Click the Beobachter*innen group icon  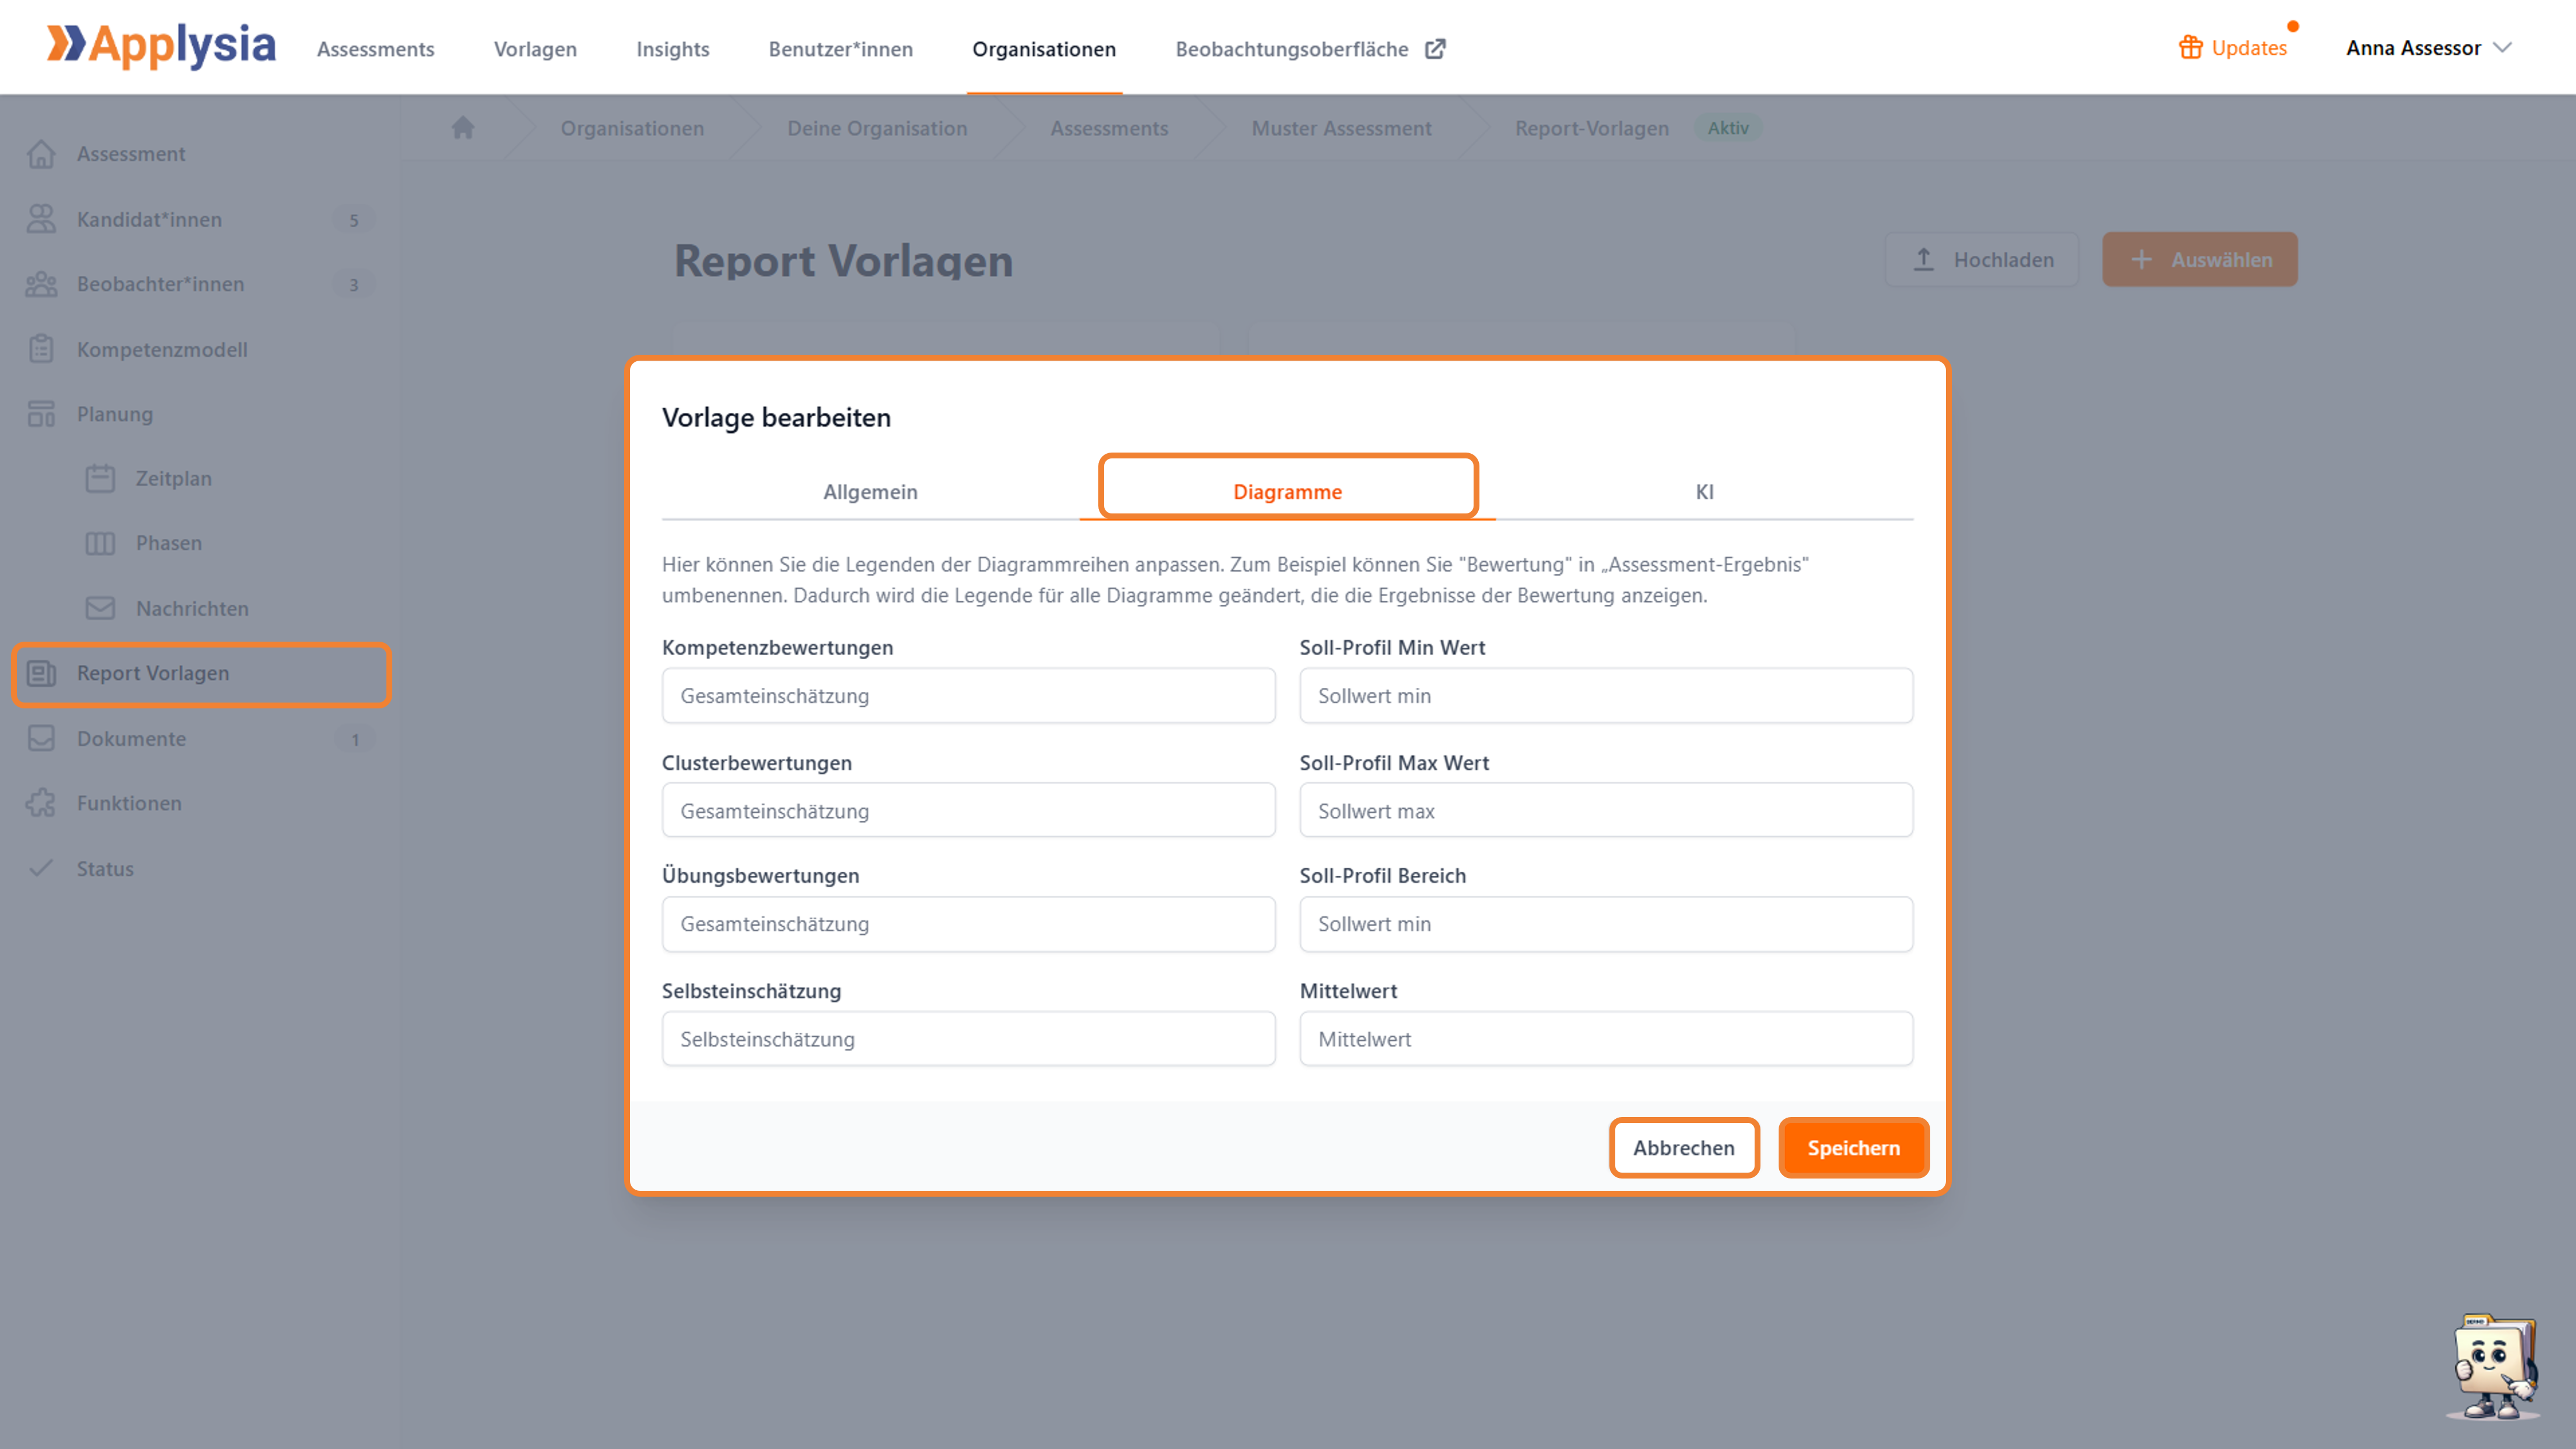tap(41, 284)
